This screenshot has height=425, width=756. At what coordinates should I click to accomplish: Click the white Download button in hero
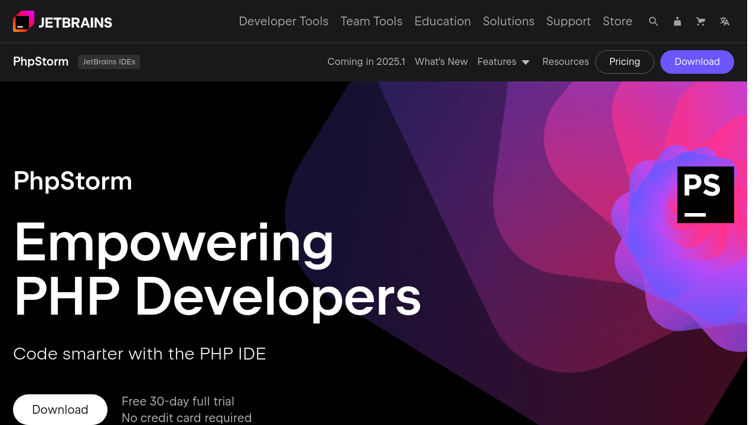pyautogui.click(x=60, y=410)
